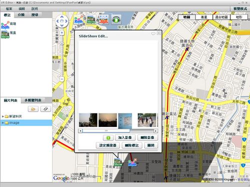
Task: Click the Path marker on the map
Action: point(132,162)
